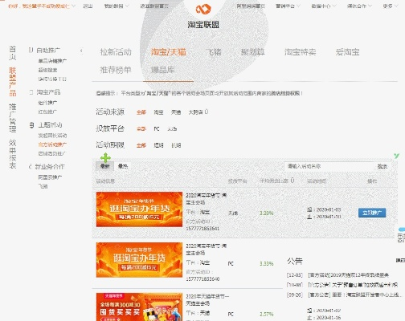This screenshot has width=405, height=321.
Task: Click the 淘宝联盟 logo icon
Action: tap(203, 10)
